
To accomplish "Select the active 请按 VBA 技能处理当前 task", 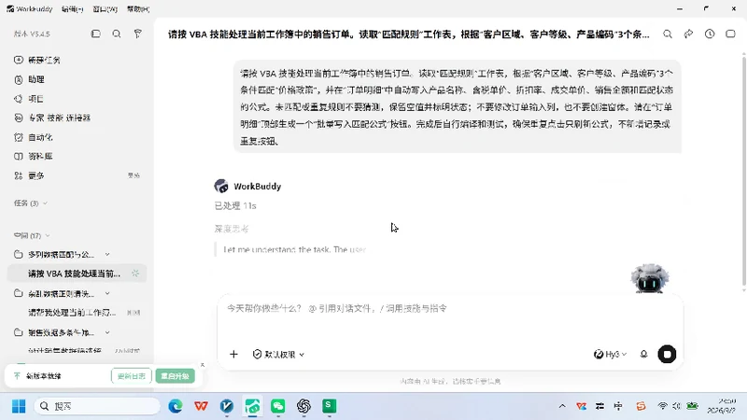I will (x=77, y=273).
